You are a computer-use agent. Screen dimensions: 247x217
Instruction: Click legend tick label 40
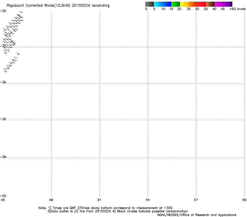[214, 9]
